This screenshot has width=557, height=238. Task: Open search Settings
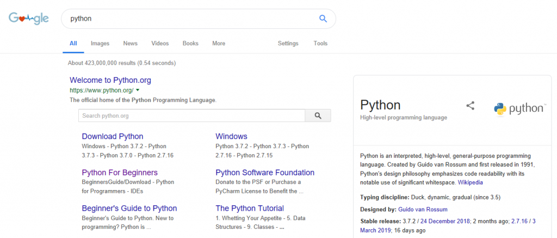click(x=288, y=44)
